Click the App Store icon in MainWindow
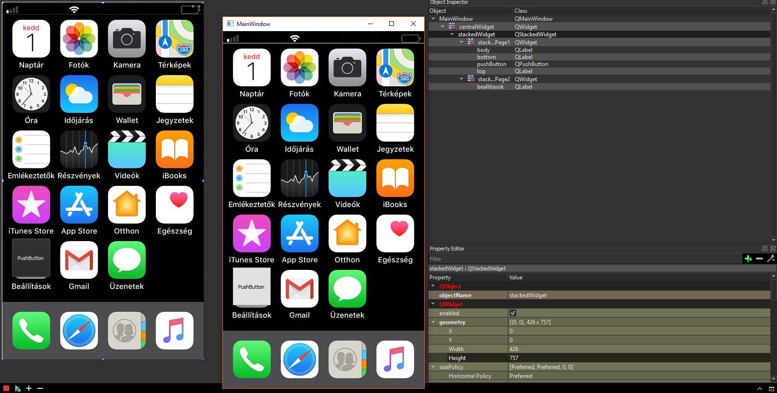The width and height of the screenshot is (777, 393). (x=299, y=234)
